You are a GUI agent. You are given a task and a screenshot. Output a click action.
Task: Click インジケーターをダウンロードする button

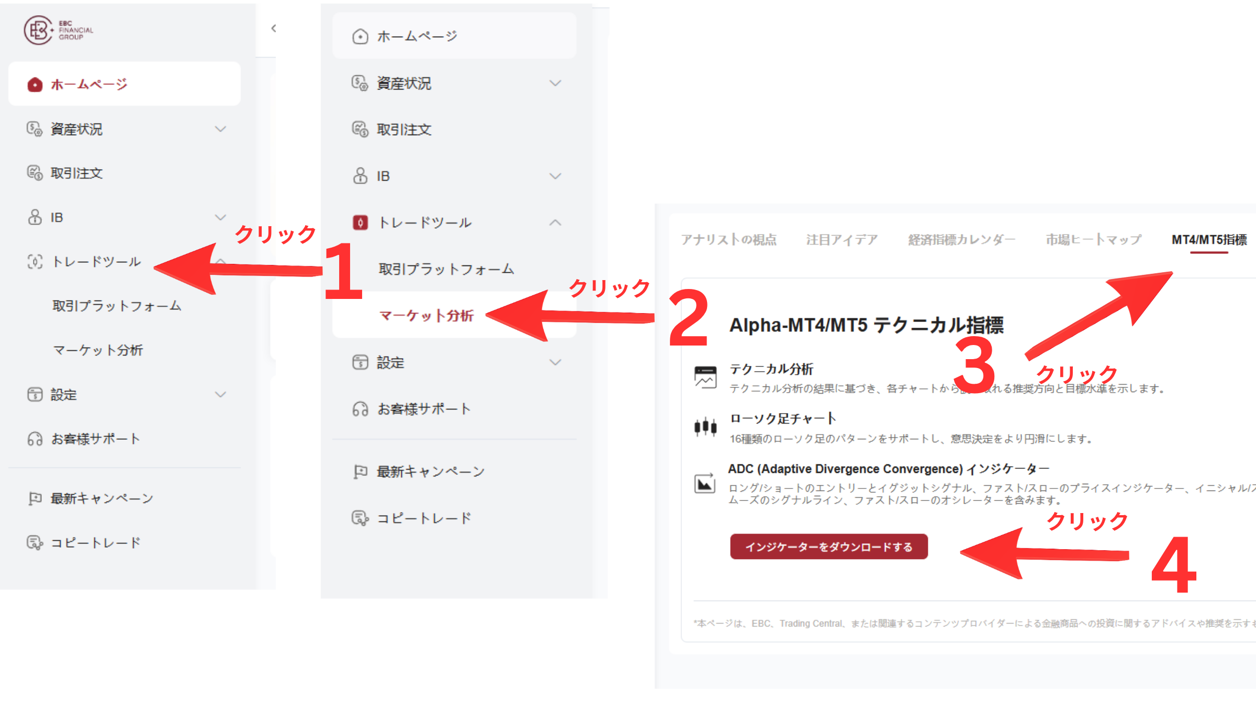(x=829, y=547)
